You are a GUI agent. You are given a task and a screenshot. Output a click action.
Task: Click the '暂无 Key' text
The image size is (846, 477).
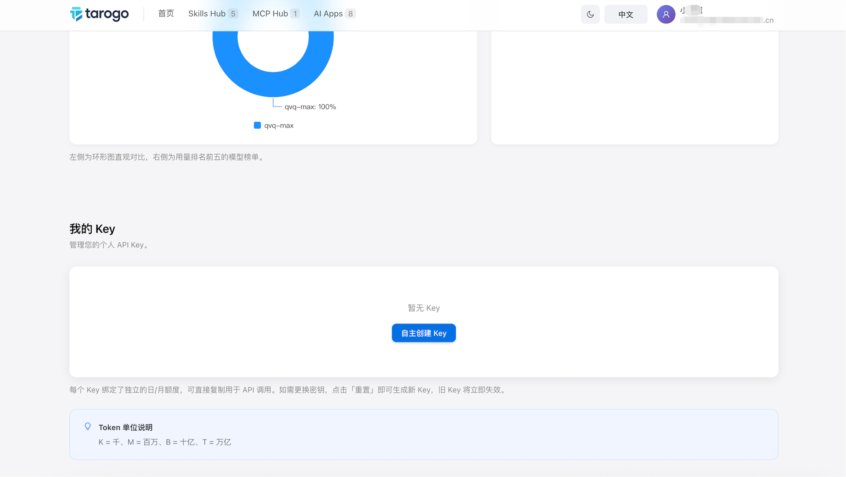[424, 308]
